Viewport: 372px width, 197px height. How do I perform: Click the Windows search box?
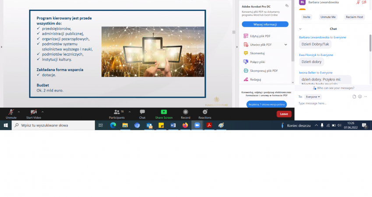click(x=53, y=125)
